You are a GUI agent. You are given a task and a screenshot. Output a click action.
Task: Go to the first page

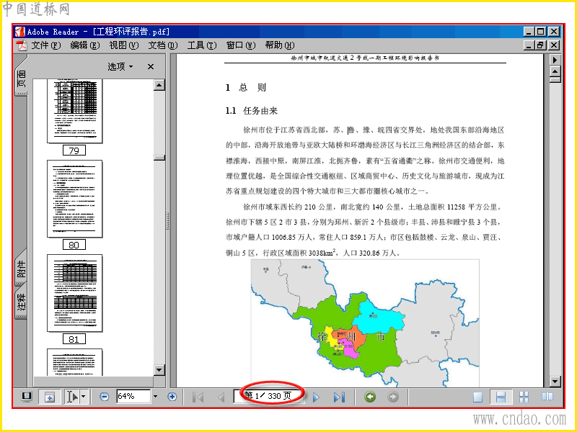pyautogui.click(x=198, y=397)
